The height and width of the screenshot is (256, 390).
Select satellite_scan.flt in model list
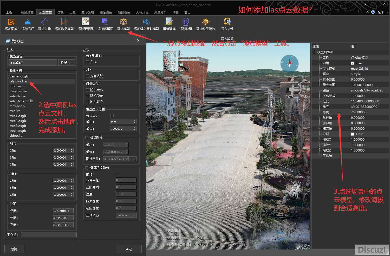(x=42, y=101)
